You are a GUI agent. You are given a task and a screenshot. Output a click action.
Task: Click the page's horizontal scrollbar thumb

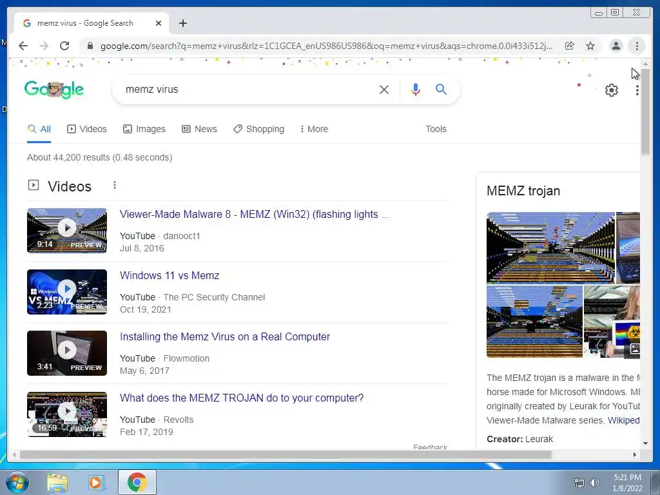[286, 454]
